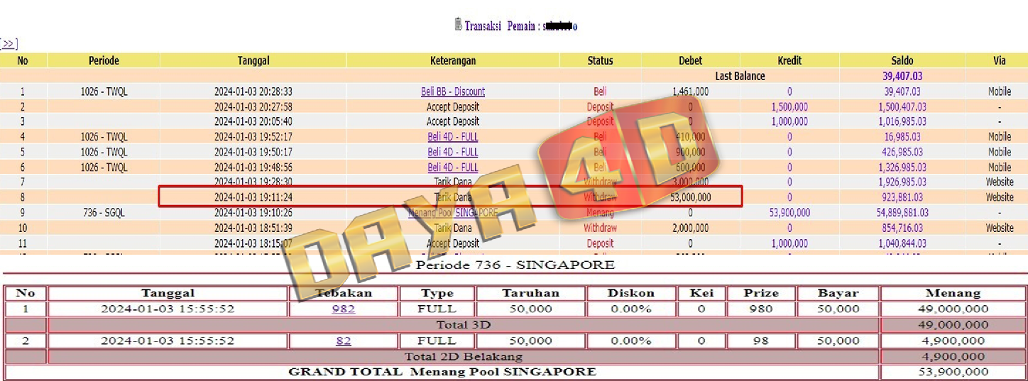Click the "Periode 736 - SINGAPORE" heading
1028x381 pixels.
(x=515, y=265)
